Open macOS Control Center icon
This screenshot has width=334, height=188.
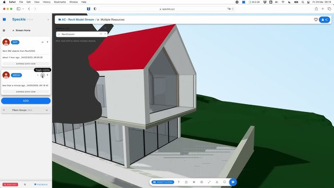coord(308,2)
